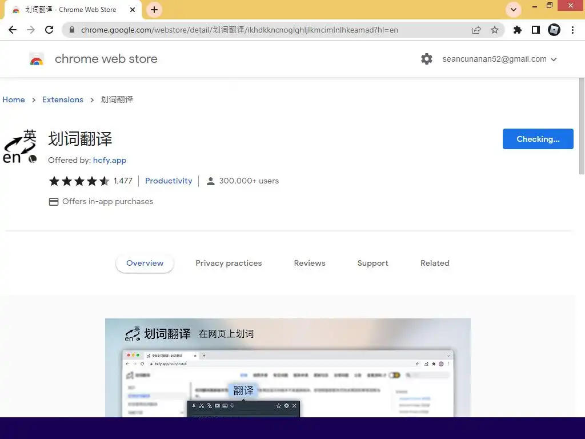Open tab search dropdown arrow

click(514, 10)
